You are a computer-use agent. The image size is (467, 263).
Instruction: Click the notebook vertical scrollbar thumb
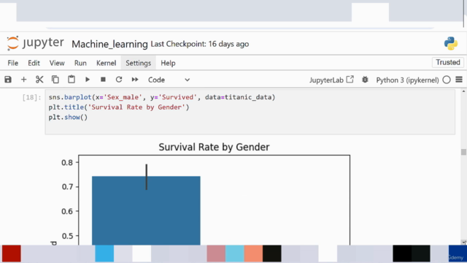click(463, 152)
